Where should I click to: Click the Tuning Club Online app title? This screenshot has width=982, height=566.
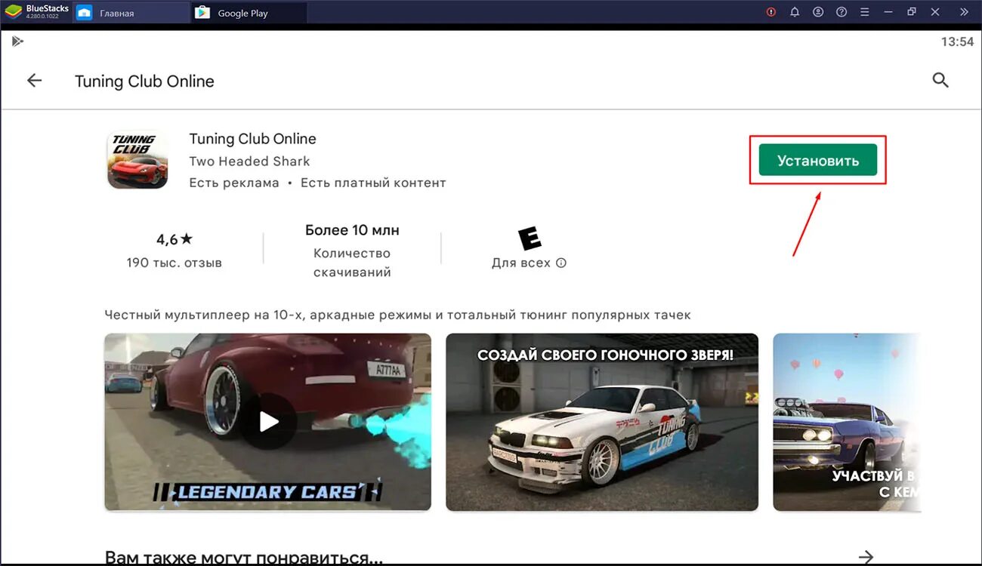point(252,139)
